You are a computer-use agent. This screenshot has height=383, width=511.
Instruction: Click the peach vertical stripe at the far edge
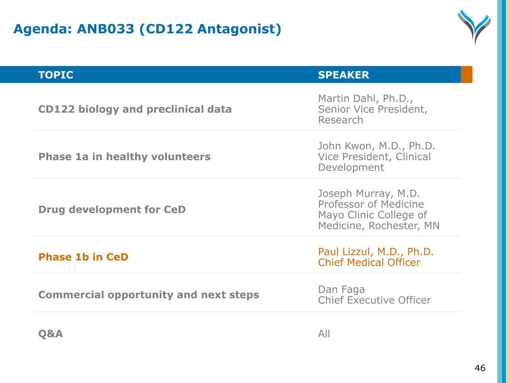click(x=508, y=191)
